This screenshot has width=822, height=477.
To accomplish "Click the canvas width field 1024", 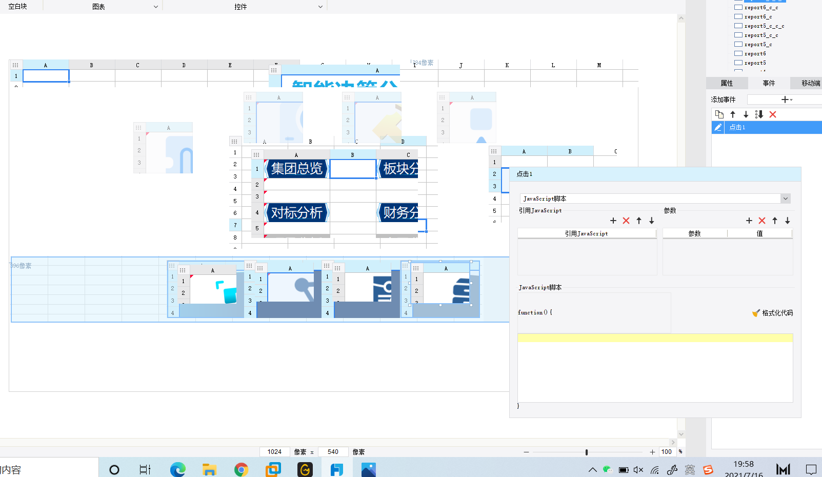I will [x=274, y=452].
